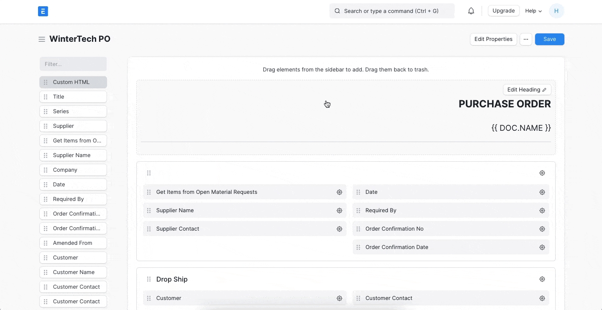Open Drop Ship section settings gear
Screen dimensions: 602x310
(542, 279)
